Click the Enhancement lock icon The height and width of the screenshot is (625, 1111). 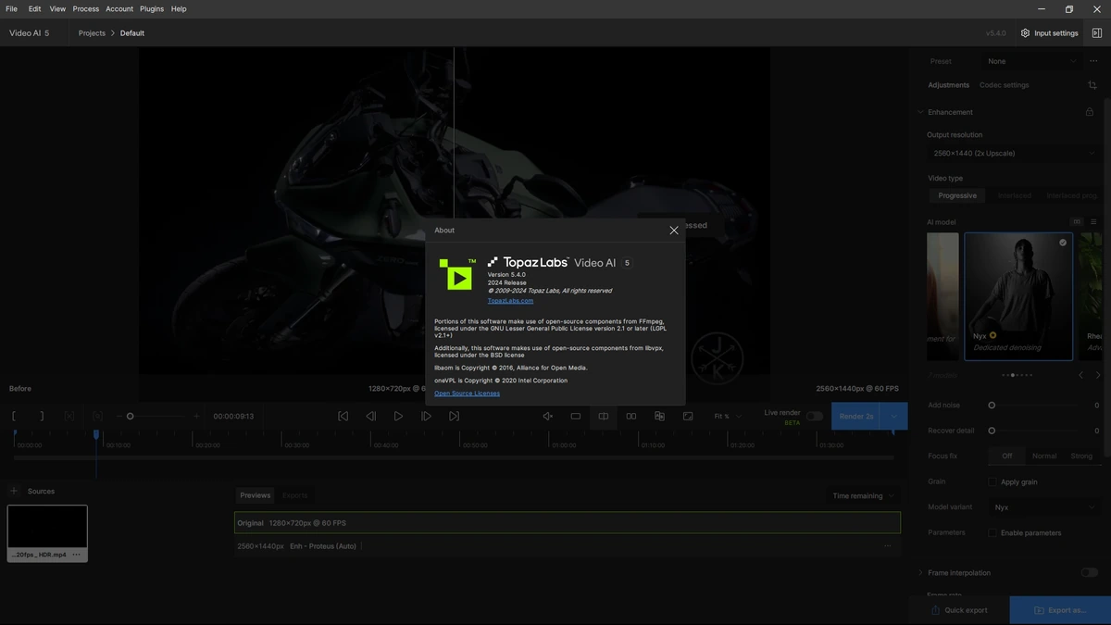[x=1089, y=112]
